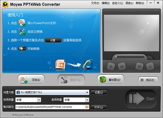
Task: Expand the 音频质量 audio quality dropdown
Action: point(87,100)
